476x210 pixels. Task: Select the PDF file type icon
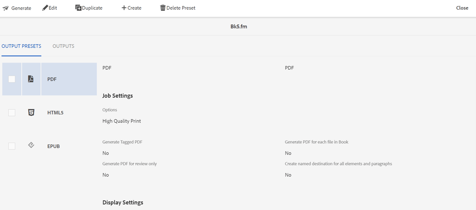click(31, 79)
